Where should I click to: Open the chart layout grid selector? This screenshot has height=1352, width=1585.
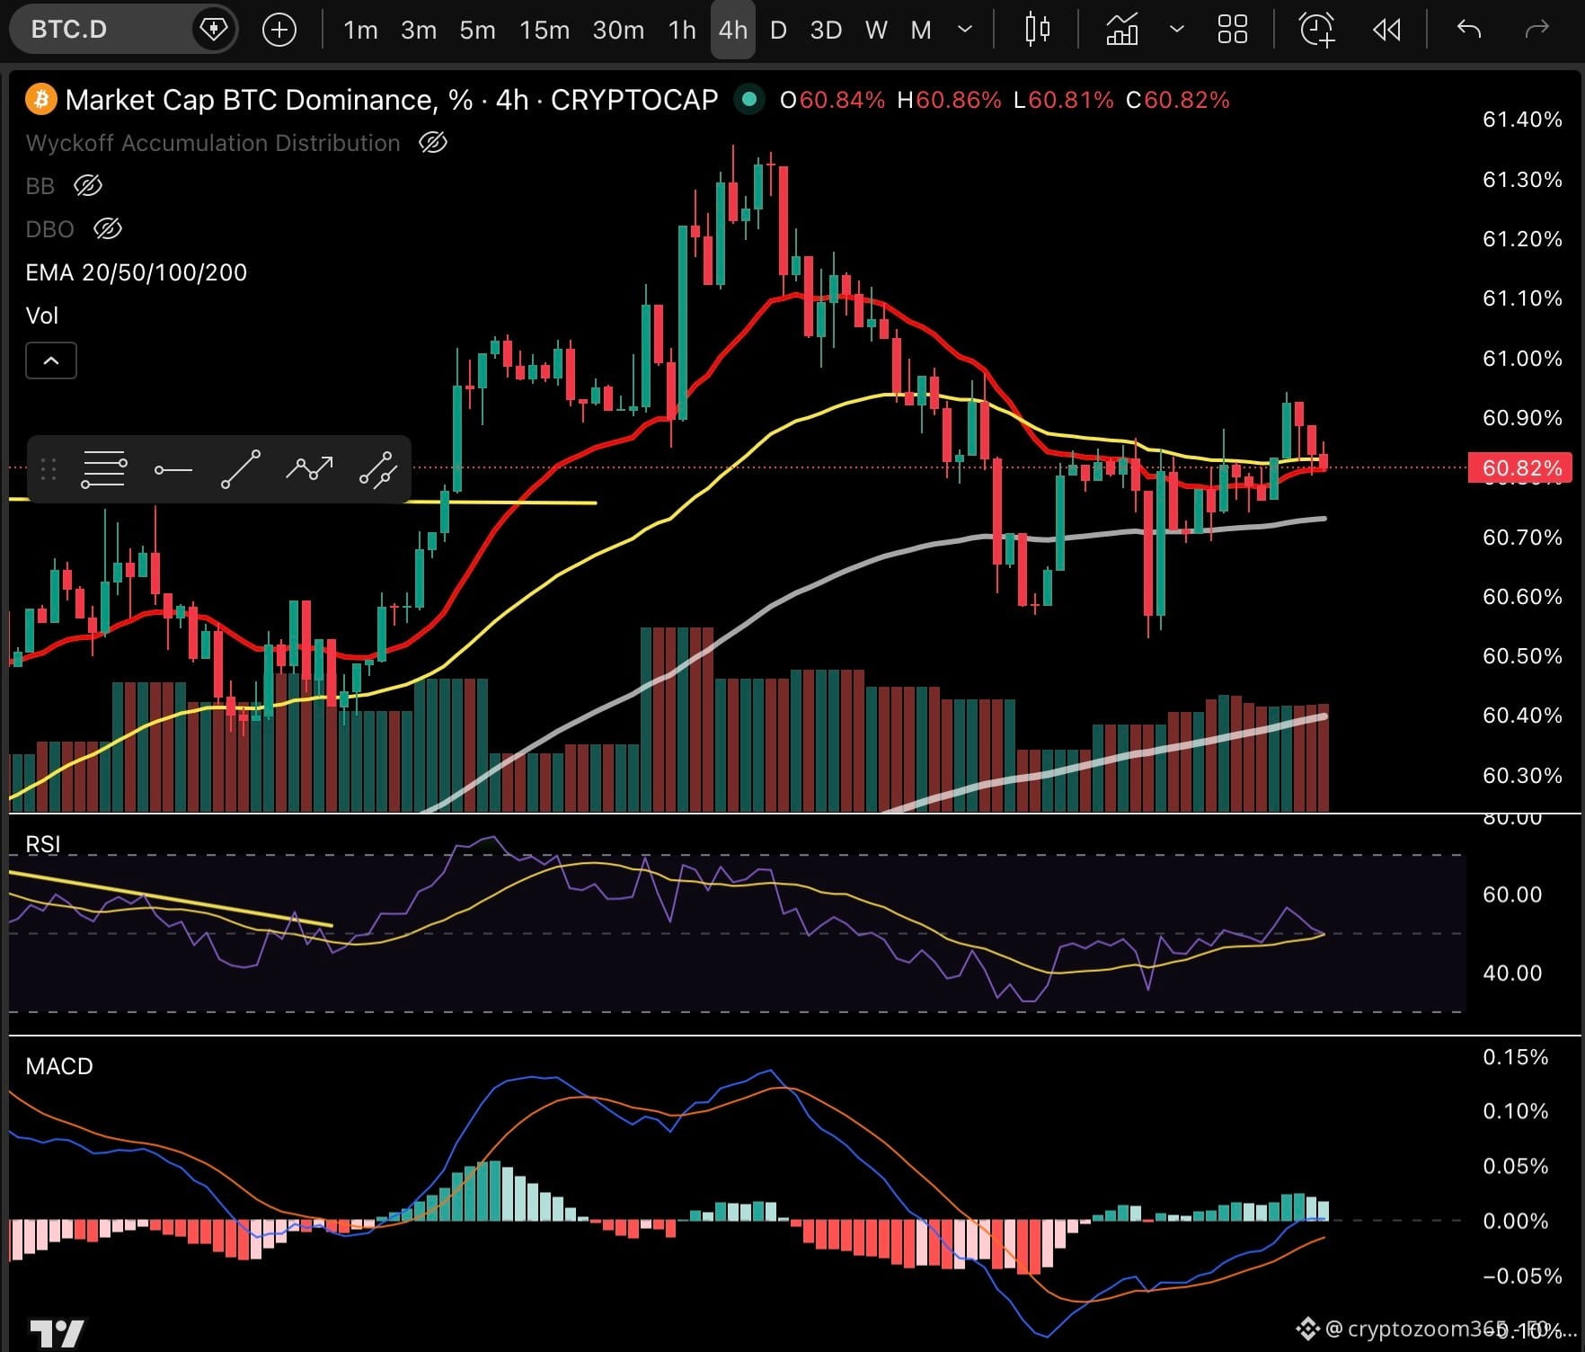tap(1232, 30)
